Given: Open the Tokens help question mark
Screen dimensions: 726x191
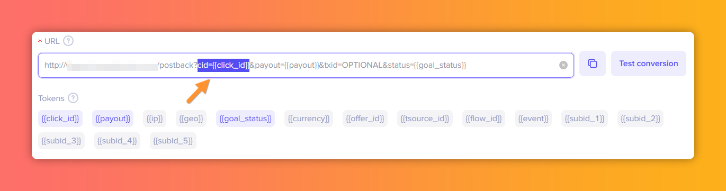Looking at the screenshot, I should pos(73,98).
